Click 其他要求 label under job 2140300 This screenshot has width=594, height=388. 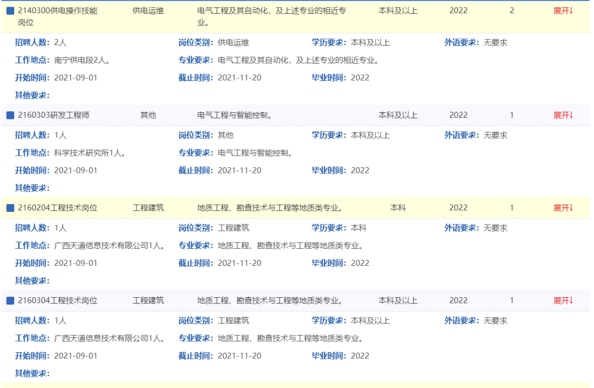(32, 95)
